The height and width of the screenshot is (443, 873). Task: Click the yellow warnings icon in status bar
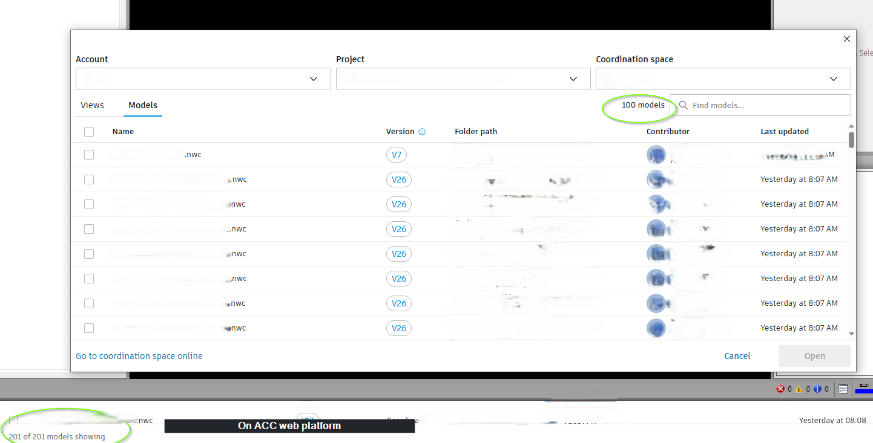797,389
